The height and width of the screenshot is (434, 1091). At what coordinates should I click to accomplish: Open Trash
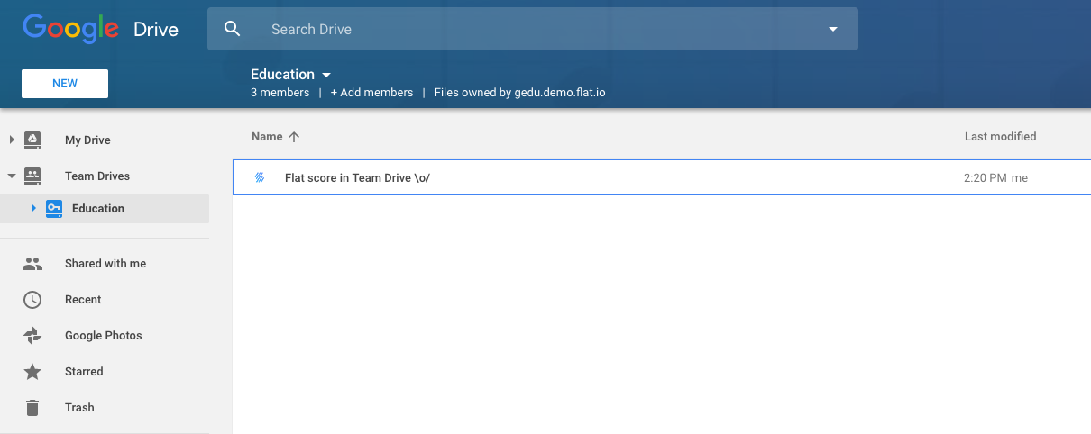click(x=79, y=408)
